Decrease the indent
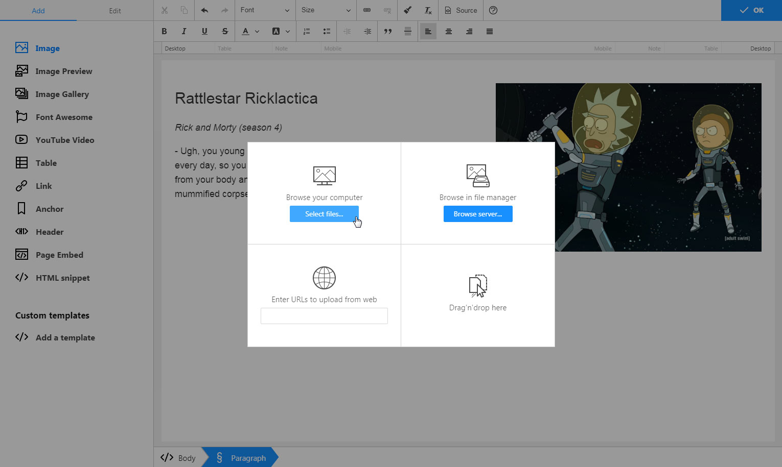This screenshot has width=782, height=467. (x=347, y=31)
